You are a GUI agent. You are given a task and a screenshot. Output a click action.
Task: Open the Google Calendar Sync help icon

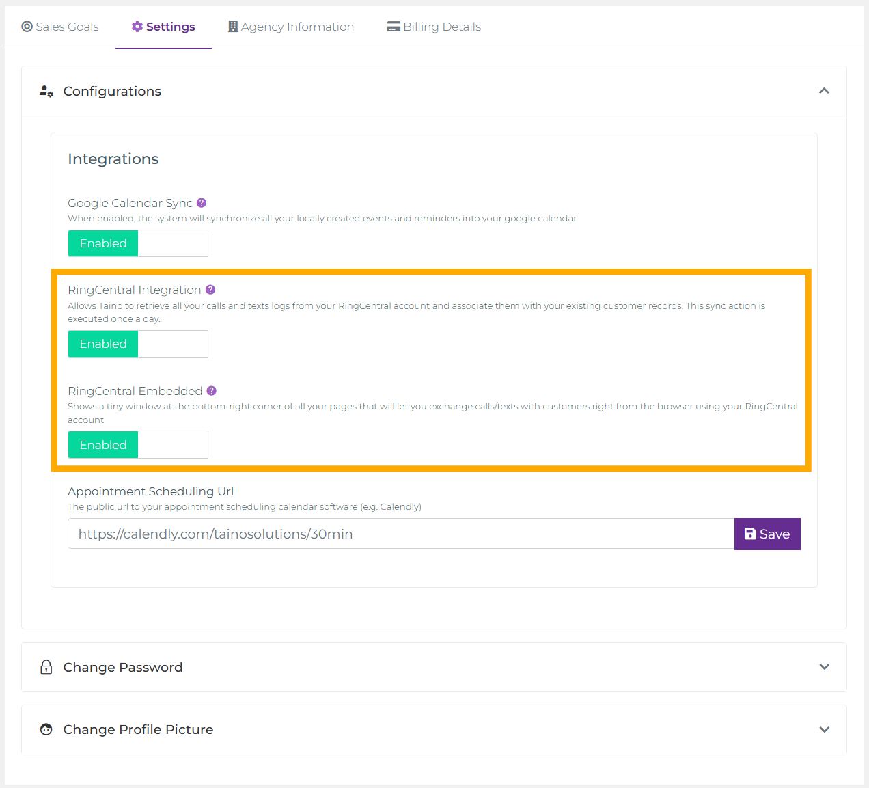pyautogui.click(x=201, y=202)
